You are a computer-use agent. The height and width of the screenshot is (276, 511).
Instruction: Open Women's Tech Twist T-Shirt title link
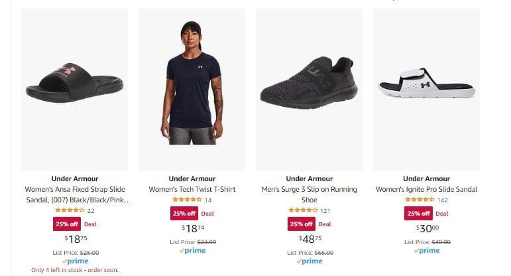point(192,189)
